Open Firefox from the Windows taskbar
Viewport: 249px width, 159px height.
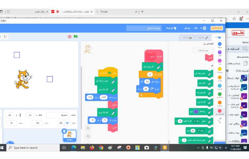click(x=92, y=148)
